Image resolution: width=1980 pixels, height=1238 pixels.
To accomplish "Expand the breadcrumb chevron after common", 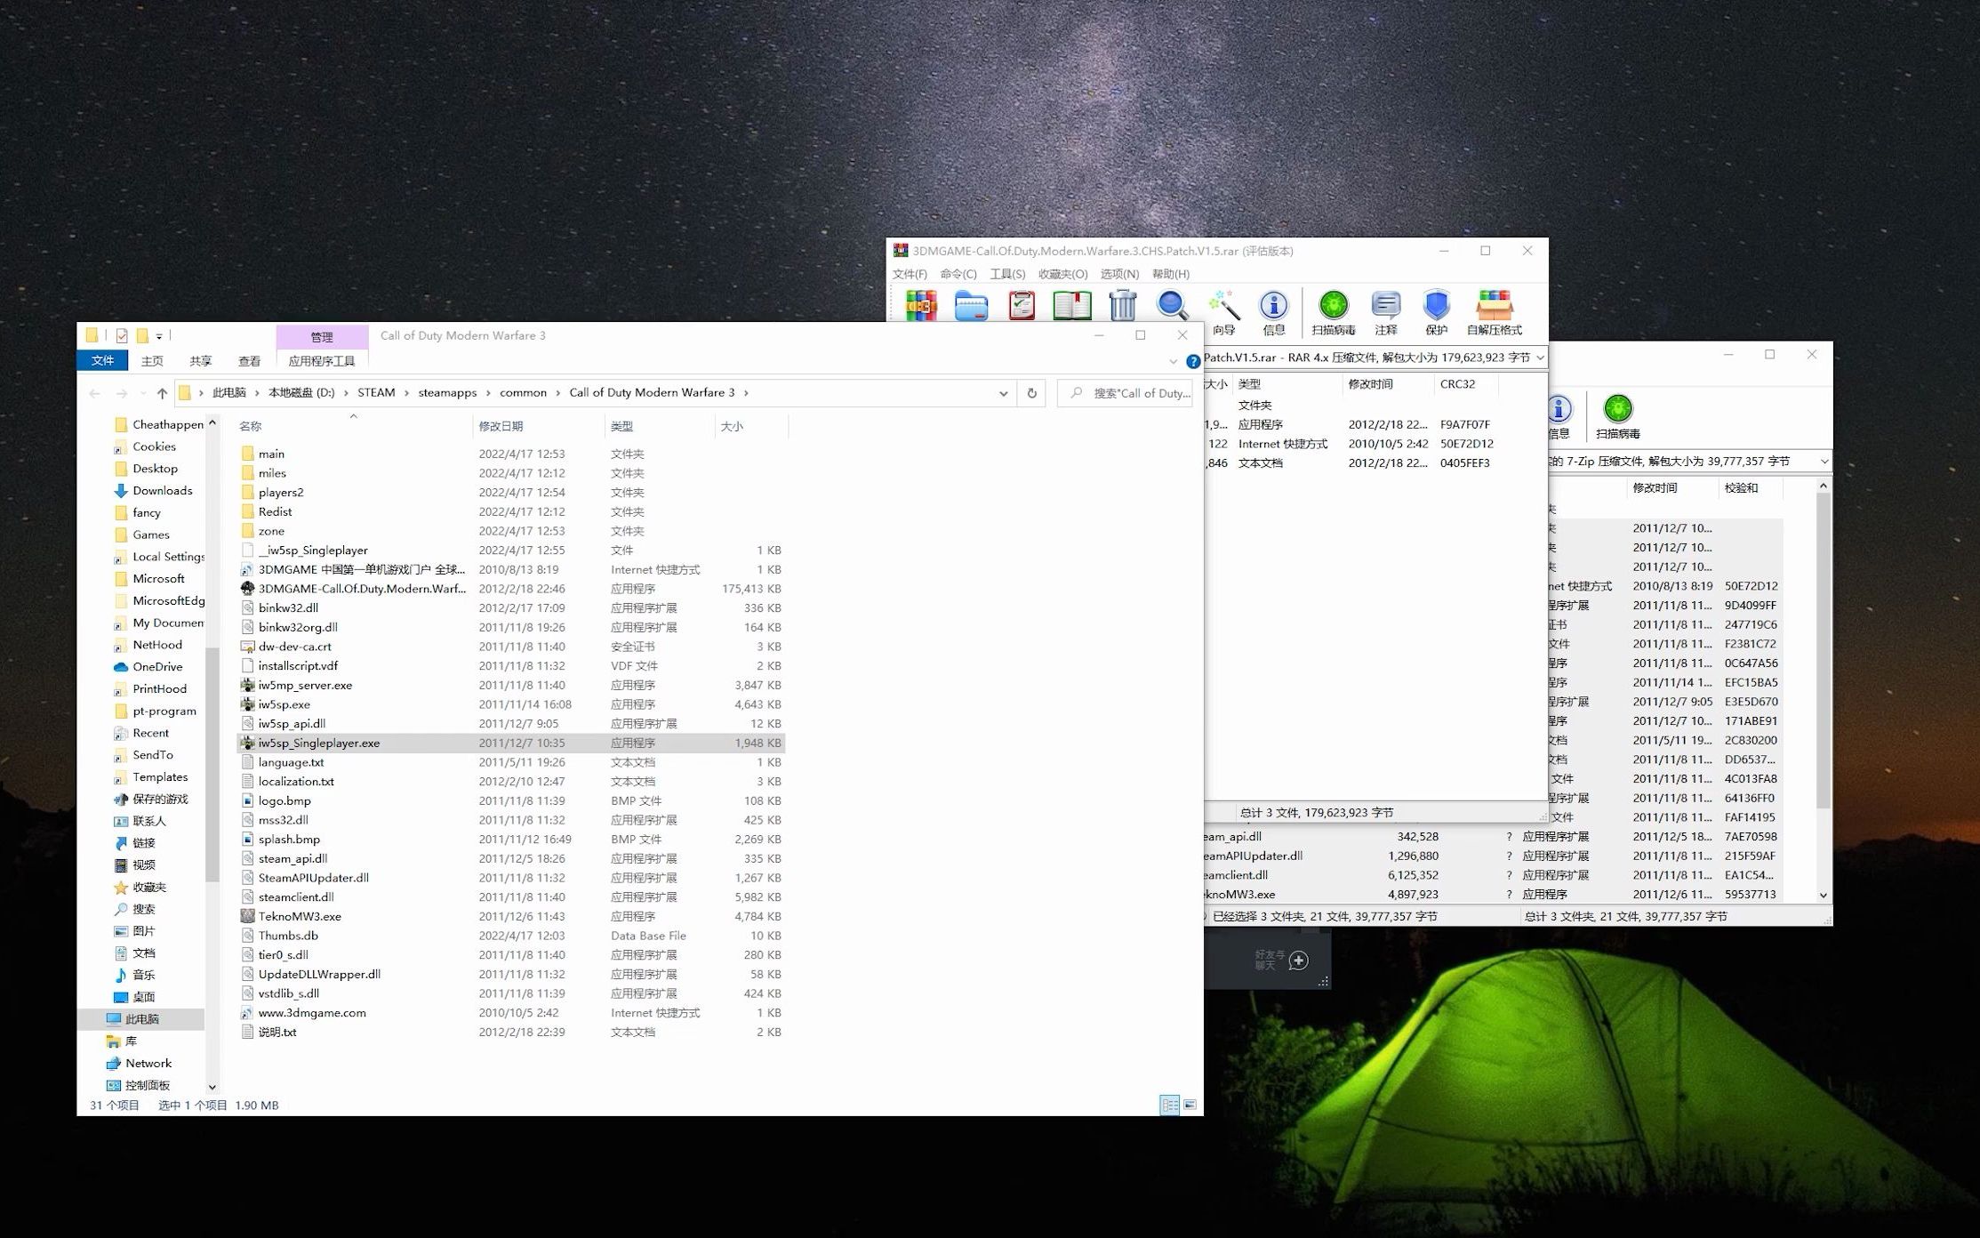I will coord(558,392).
